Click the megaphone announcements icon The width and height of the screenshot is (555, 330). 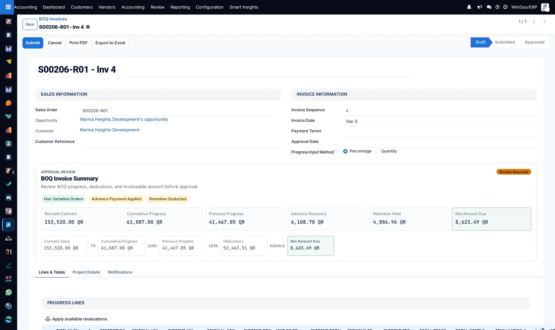(480, 7)
